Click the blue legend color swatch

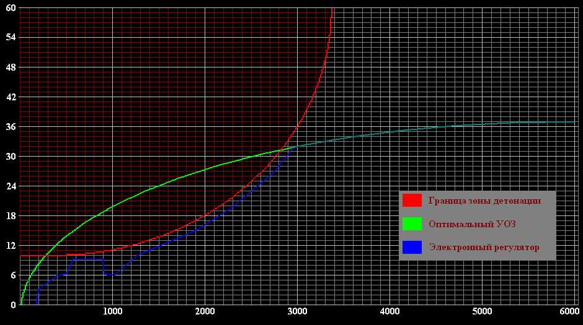(x=412, y=247)
